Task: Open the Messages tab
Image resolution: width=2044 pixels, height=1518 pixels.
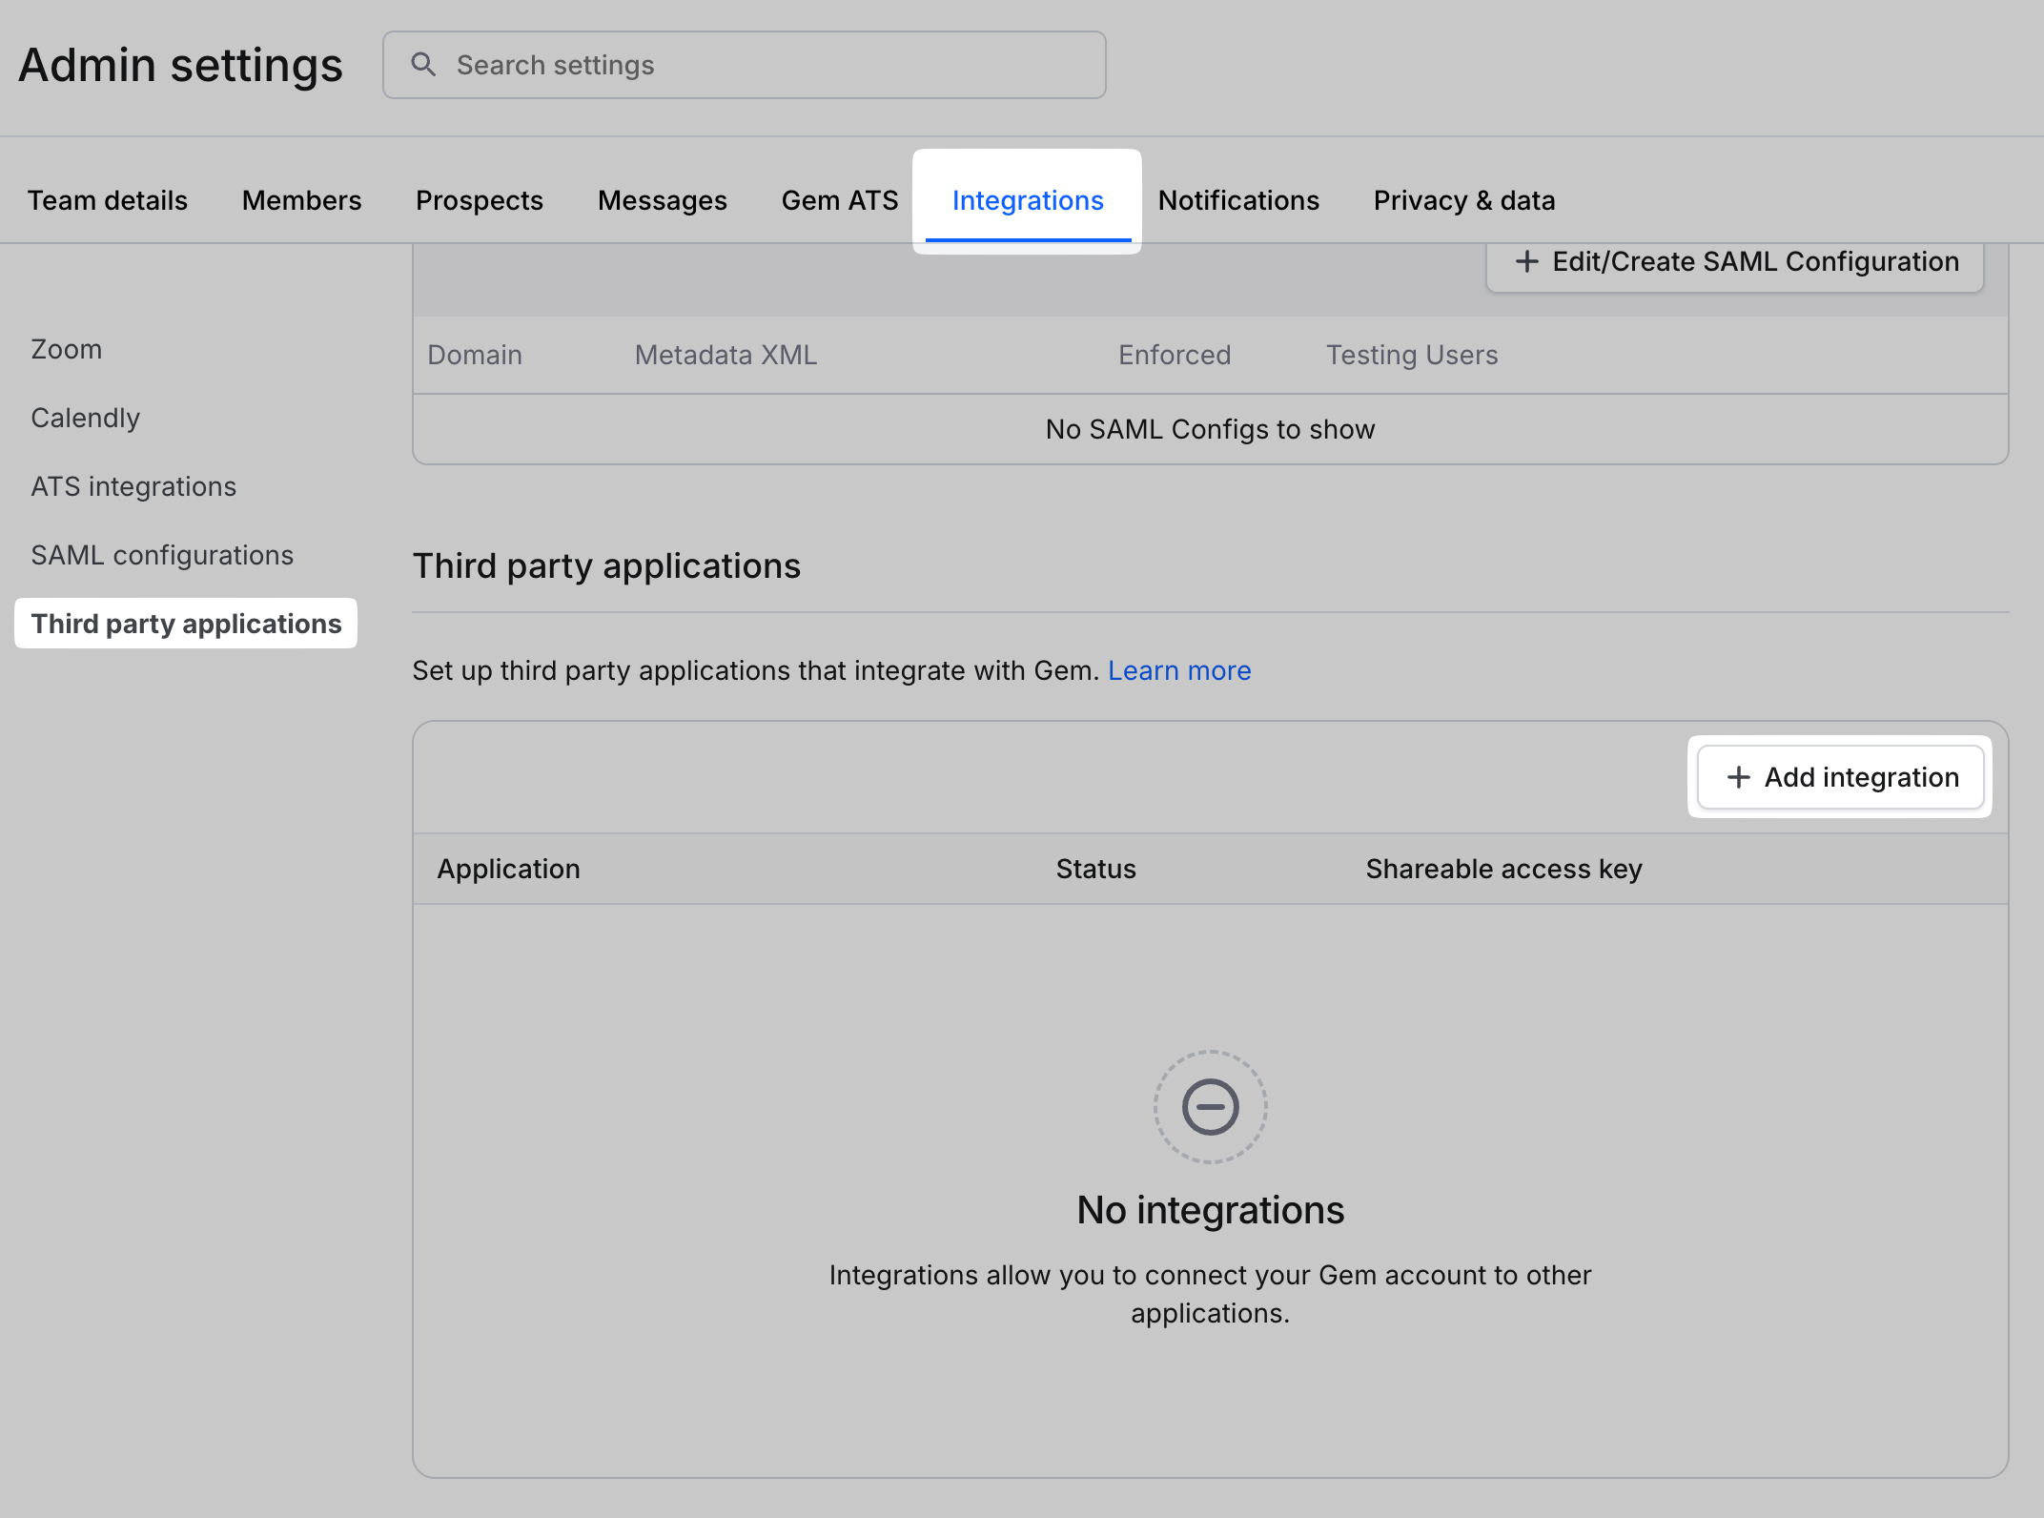Action: pos(662,200)
